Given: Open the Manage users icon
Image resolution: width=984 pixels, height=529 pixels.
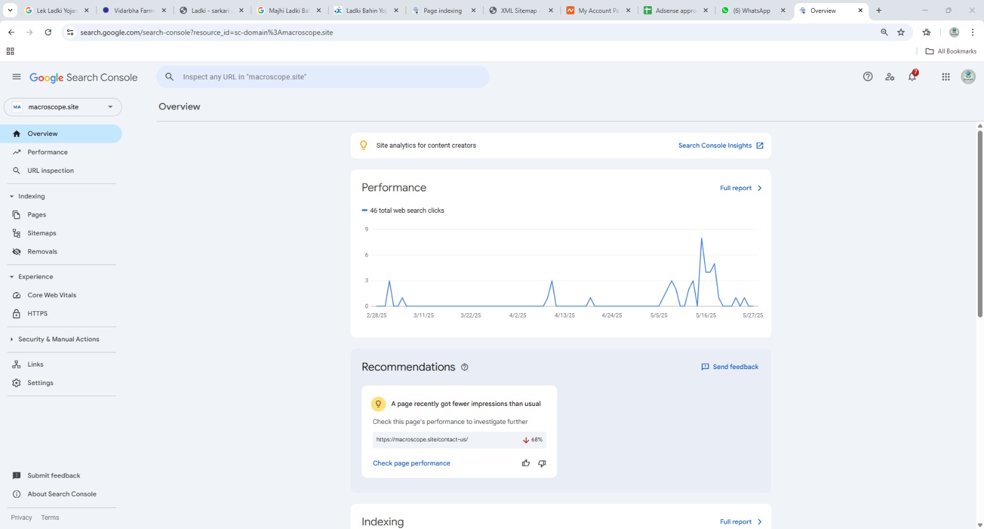Looking at the screenshot, I should [890, 77].
